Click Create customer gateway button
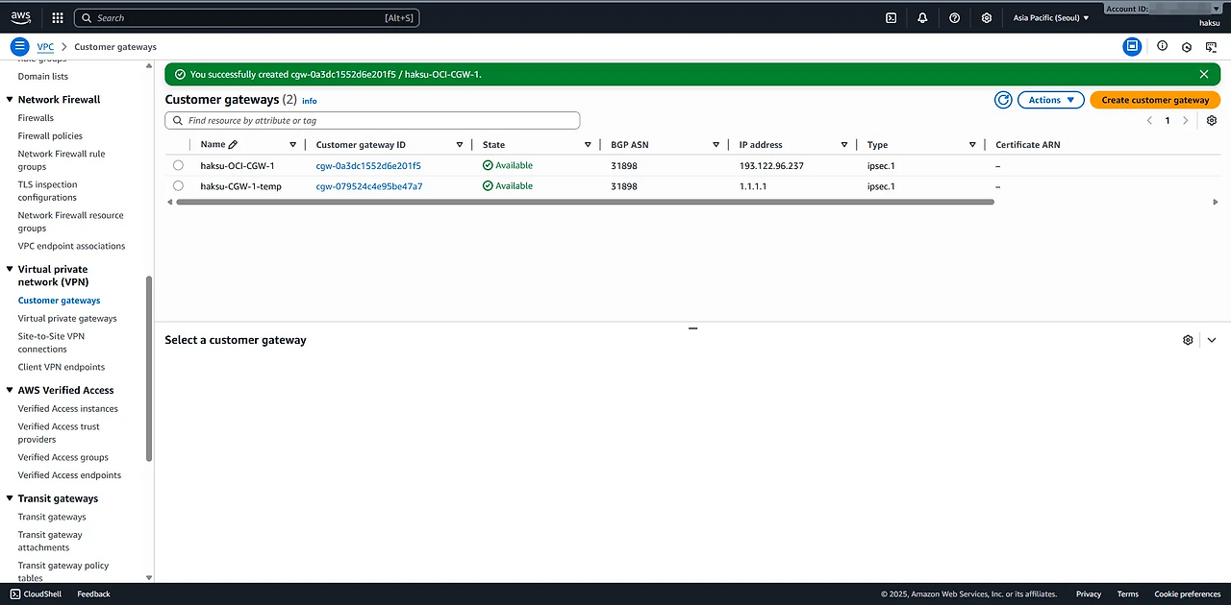This screenshot has width=1231, height=605. tap(1155, 100)
